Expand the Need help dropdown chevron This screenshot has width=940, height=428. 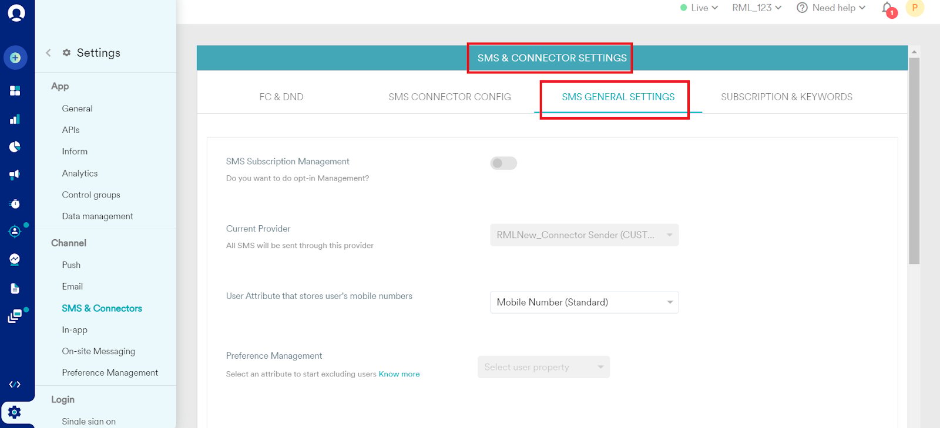(862, 8)
